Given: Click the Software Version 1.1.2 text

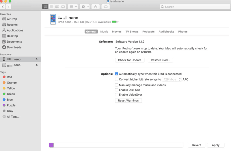Looking at the screenshot, I should point(130,42).
